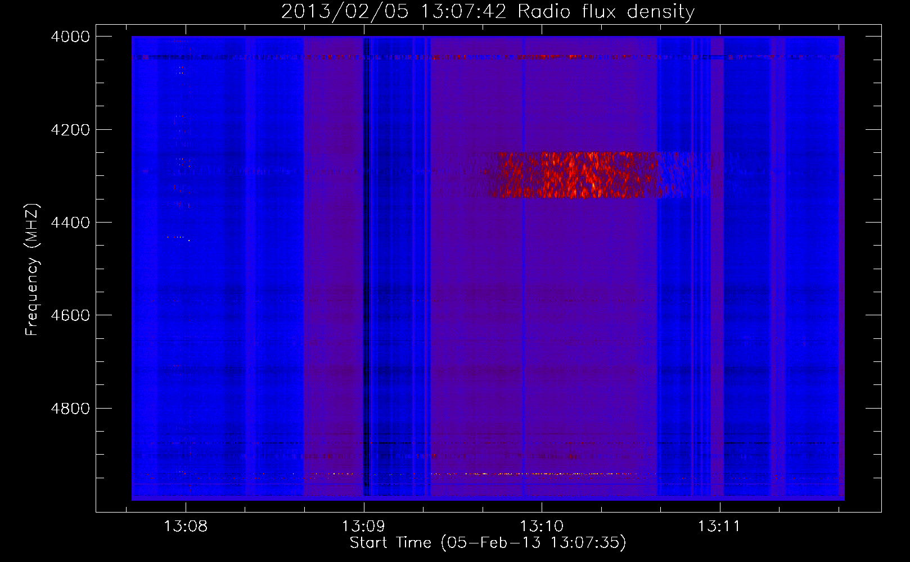Click the 4800 frequency axis label

pos(70,409)
